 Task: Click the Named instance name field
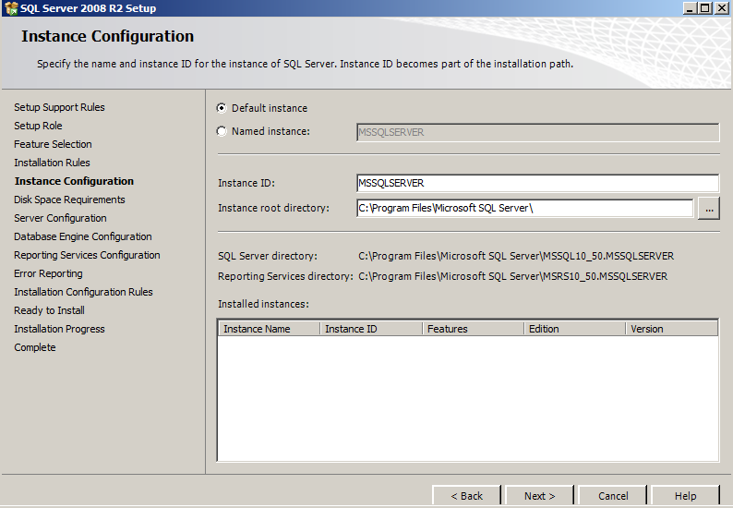pyautogui.click(x=537, y=132)
